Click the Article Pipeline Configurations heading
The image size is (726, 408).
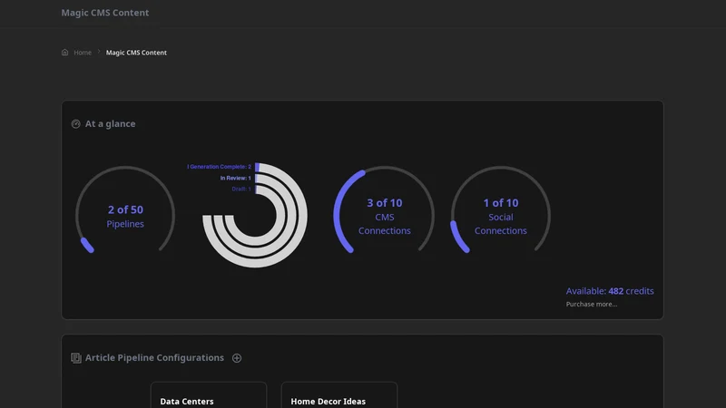[x=154, y=358]
